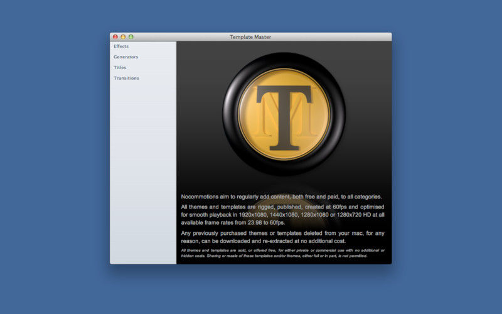Screen dimensions: 502x314
Task: Browse the Transitions category
Action: pyautogui.click(x=126, y=78)
